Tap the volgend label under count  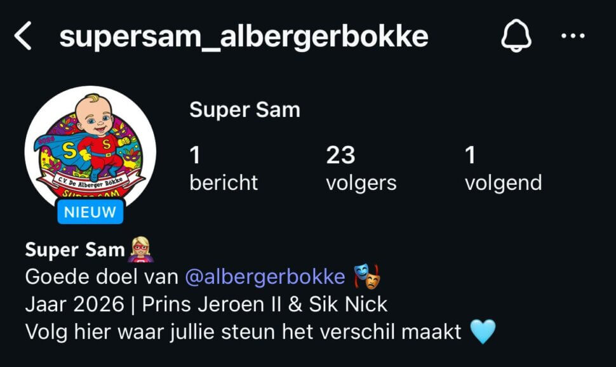(503, 183)
